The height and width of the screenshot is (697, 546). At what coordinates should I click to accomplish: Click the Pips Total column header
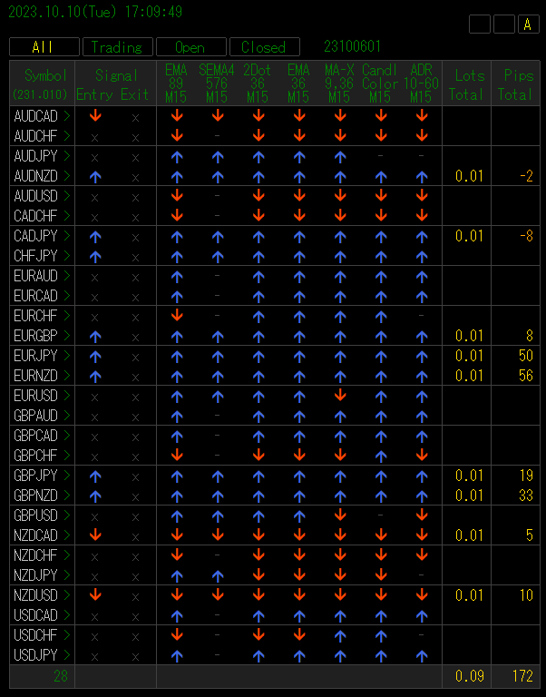pyautogui.click(x=516, y=83)
